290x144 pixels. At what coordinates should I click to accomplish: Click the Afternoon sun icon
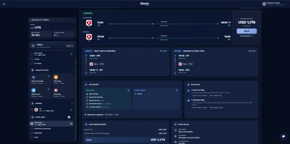coord(33,90)
